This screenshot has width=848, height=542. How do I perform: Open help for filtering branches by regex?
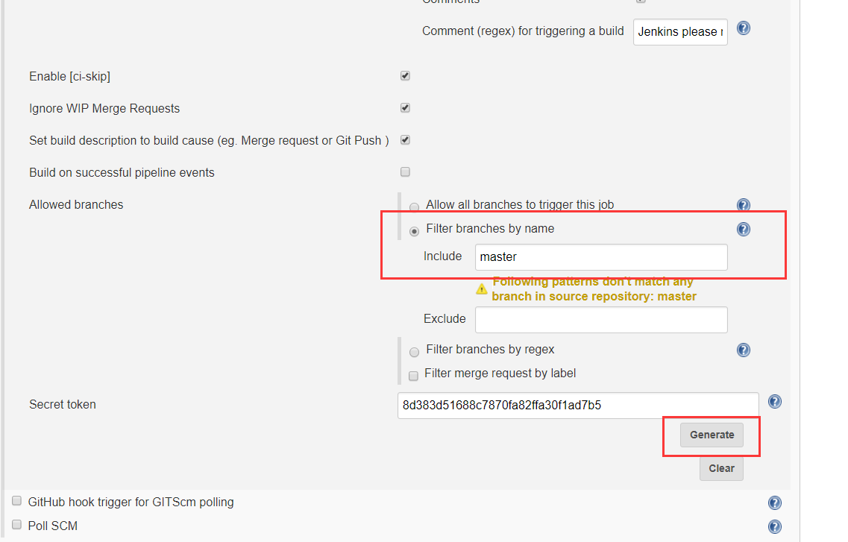(743, 350)
